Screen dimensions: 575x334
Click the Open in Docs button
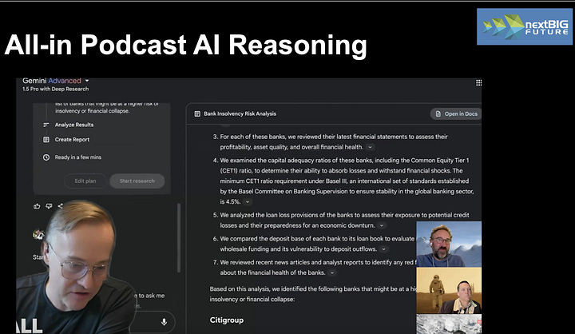(x=456, y=113)
